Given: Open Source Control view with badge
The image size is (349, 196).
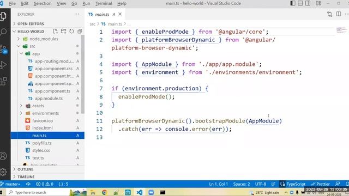Looking at the screenshot, I should point(4,49).
